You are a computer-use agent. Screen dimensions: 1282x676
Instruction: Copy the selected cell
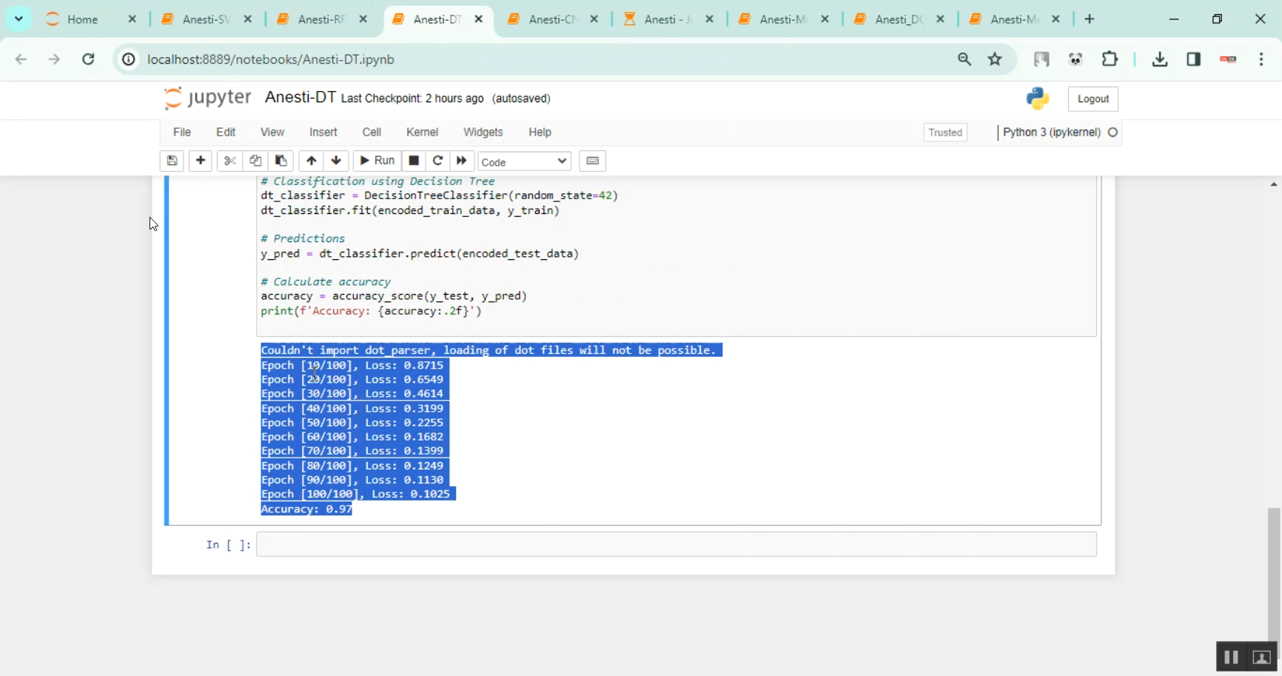[x=255, y=161]
